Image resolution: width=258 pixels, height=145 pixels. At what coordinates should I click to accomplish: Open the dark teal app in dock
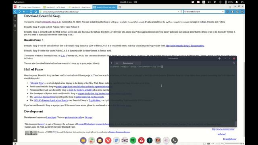(150, 141)
